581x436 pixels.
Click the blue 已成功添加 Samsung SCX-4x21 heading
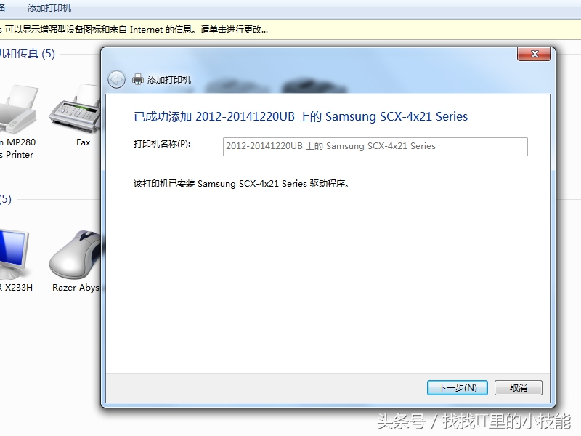(x=301, y=116)
